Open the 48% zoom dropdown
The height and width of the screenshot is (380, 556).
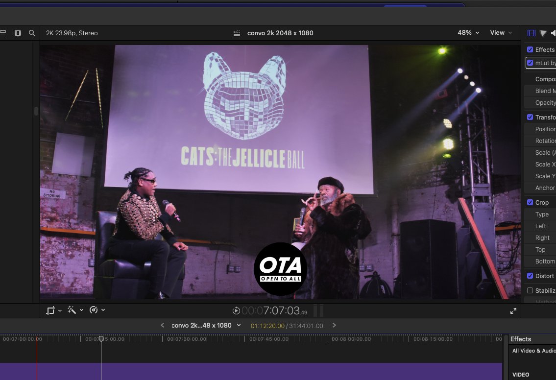(x=468, y=33)
